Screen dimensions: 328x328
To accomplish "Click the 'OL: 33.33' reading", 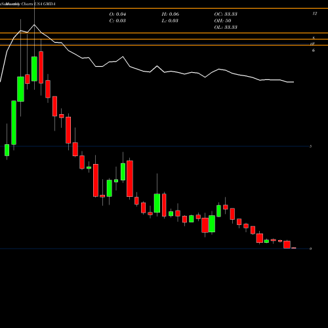I will 226,28.
